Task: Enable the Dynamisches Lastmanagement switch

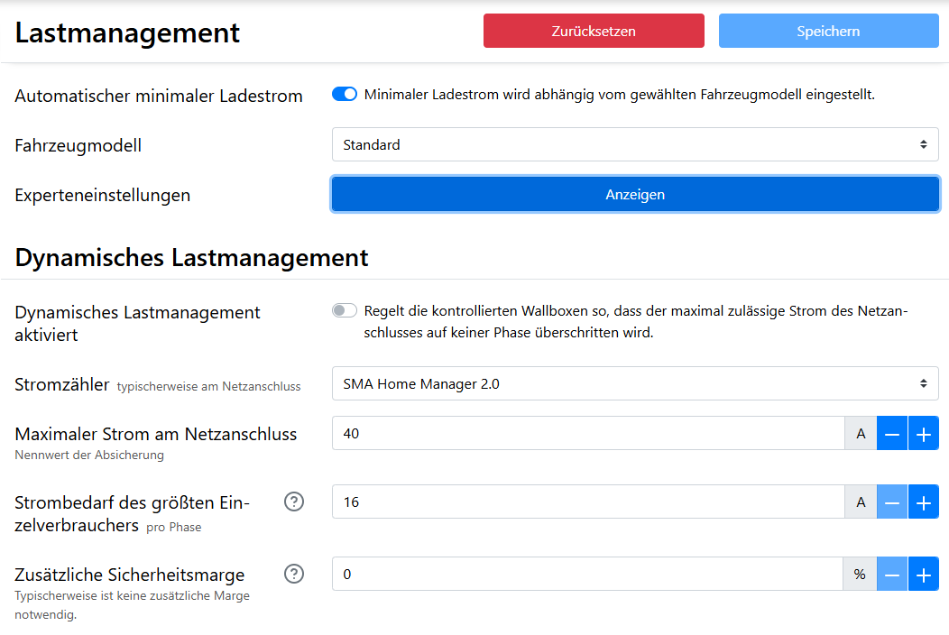Action: pos(345,311)
